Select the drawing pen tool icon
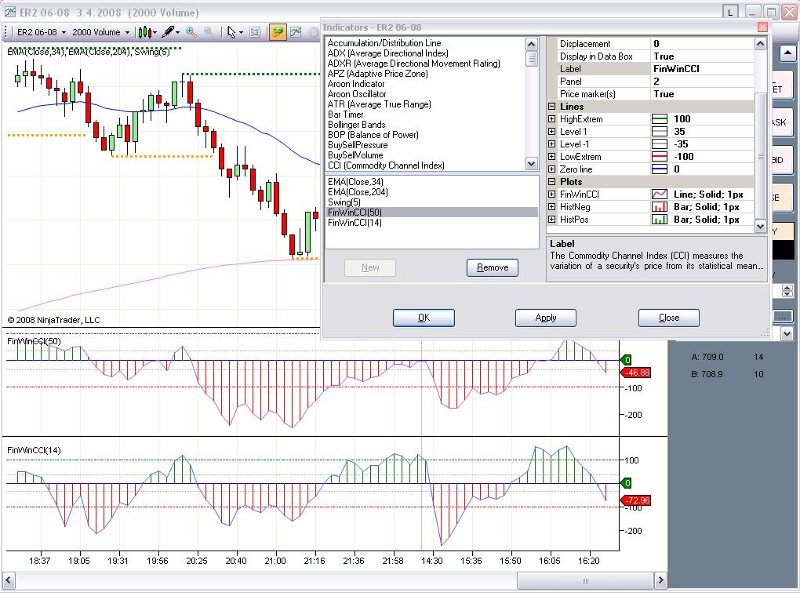 [168, 32]
